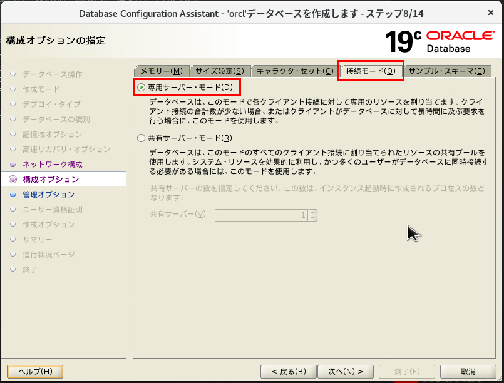Image resolution: width=504 pixels, height=383 pixels.
Task: Click the 作成モード step label
Action: (41, 89)
